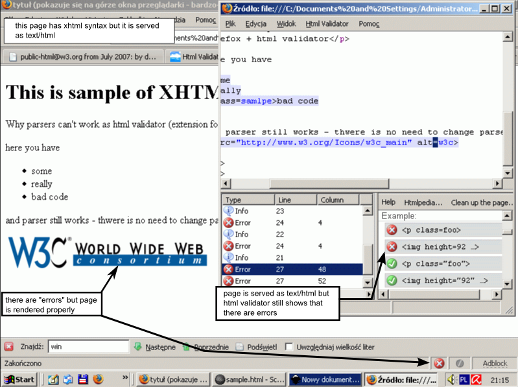Viewport: 518px width, 387px height.
Task: Toggle Uwzględniaj wielkość liter checkbox
Action: [288, 347]
